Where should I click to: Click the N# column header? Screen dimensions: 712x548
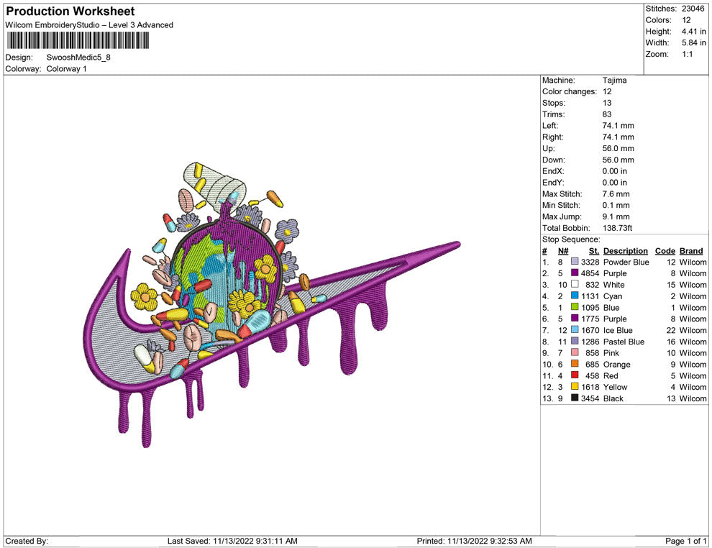563,251
